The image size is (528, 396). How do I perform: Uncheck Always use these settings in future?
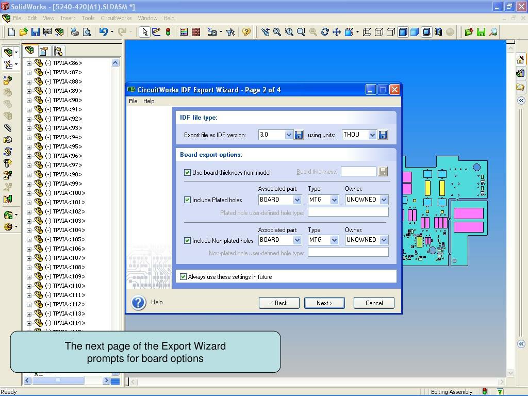[x=183, y=277]
